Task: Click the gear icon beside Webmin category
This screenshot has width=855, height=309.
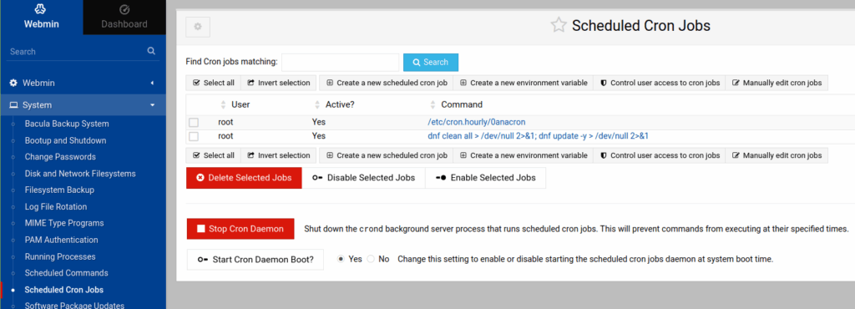Action: pyautogui.click(x=13, y=83)
